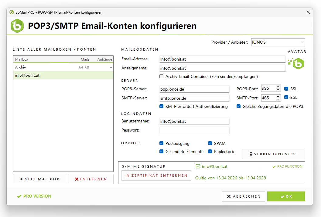Click the Abbrechen button

(244, 196)
